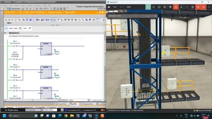The width and height of the screenshot is (212, 119).
Task: Click the save disk icon in TIA toolbar
Action: click(x=10, y=9)
